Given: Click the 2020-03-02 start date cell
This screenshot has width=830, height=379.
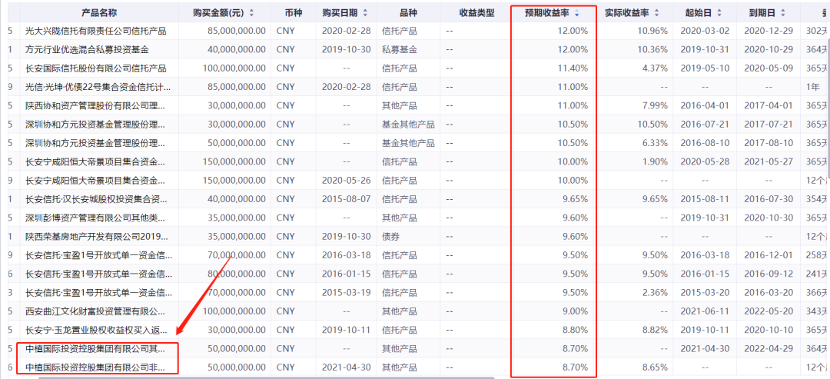Looking at the screenshot, I should click(x=705, y=32).
